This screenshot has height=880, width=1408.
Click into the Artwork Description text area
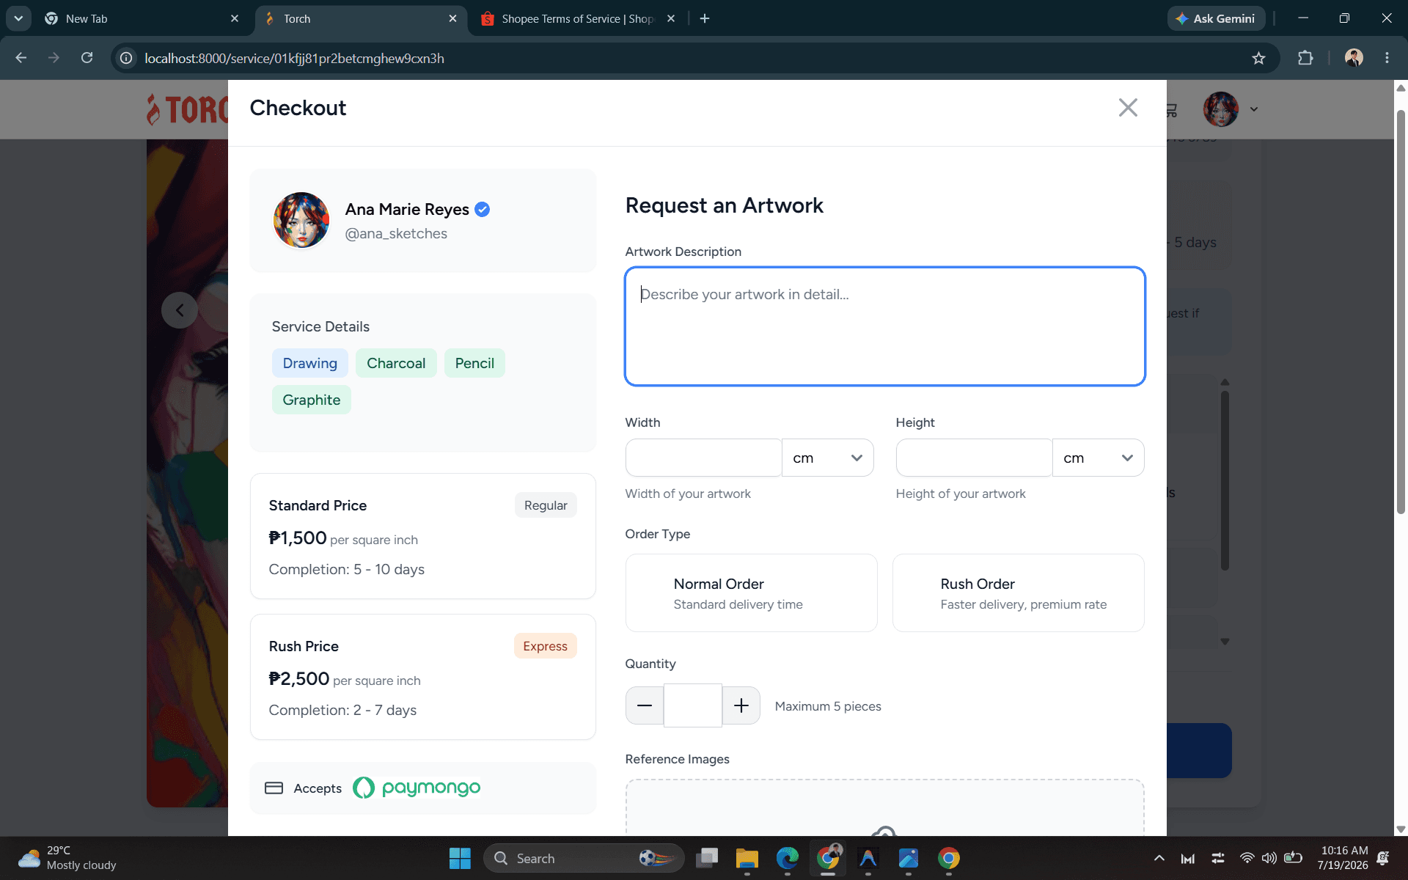884,326
